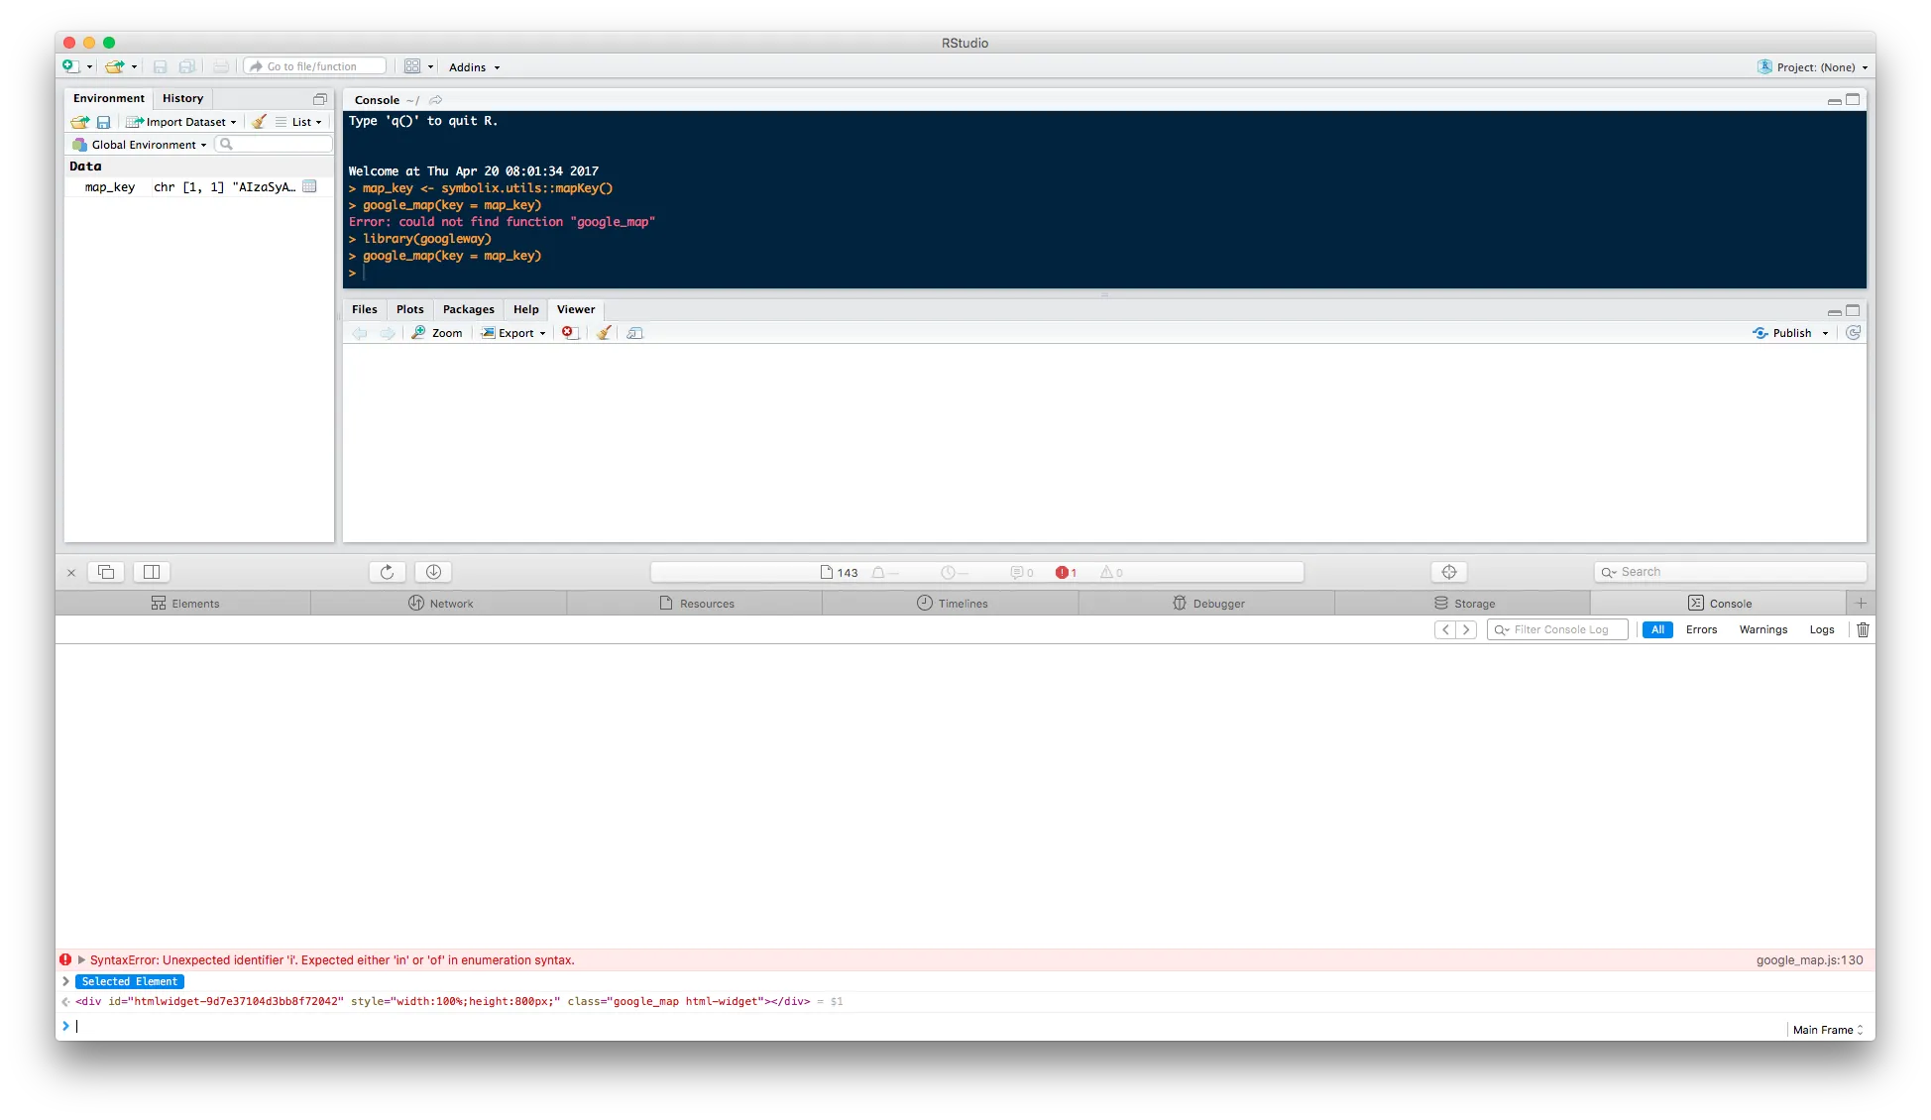Click the inspector download archive icon
This screenshot has width=1931, height=1120.
pyautogui.click(x=433, y=572)
